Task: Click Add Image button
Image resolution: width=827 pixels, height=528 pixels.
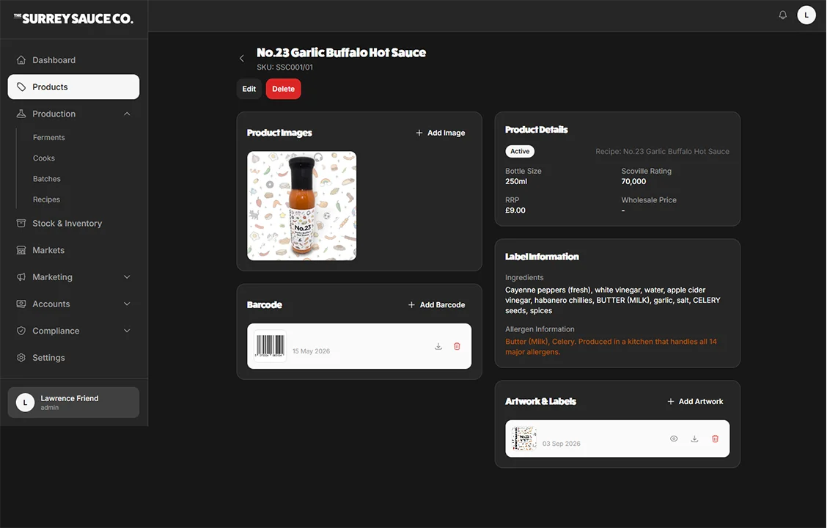Action: click(x=441, y=133)
